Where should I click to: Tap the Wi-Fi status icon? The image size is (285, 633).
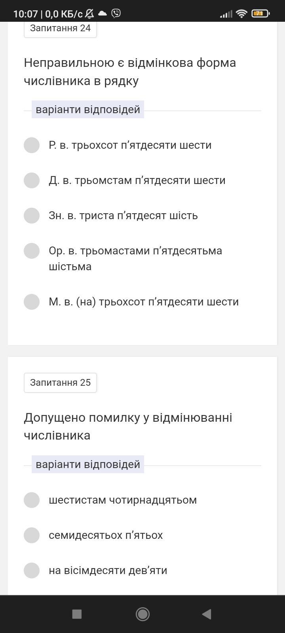[x=241, y=13]
